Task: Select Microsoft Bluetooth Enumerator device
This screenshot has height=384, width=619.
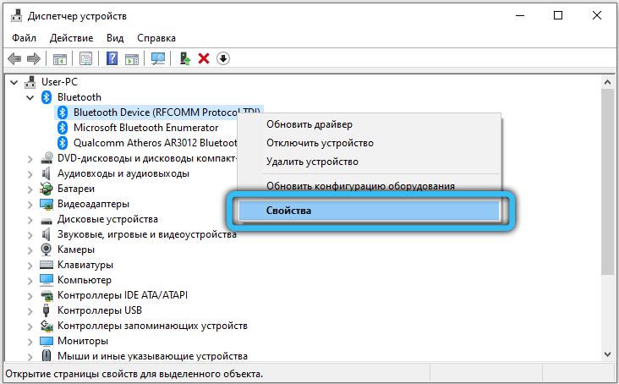Action: [x=145, y=128]
